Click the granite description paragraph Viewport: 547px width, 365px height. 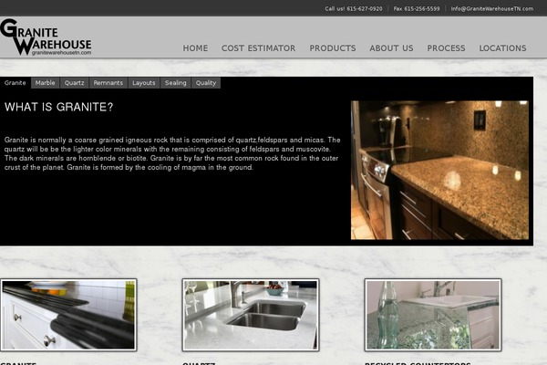pos(172,153)
